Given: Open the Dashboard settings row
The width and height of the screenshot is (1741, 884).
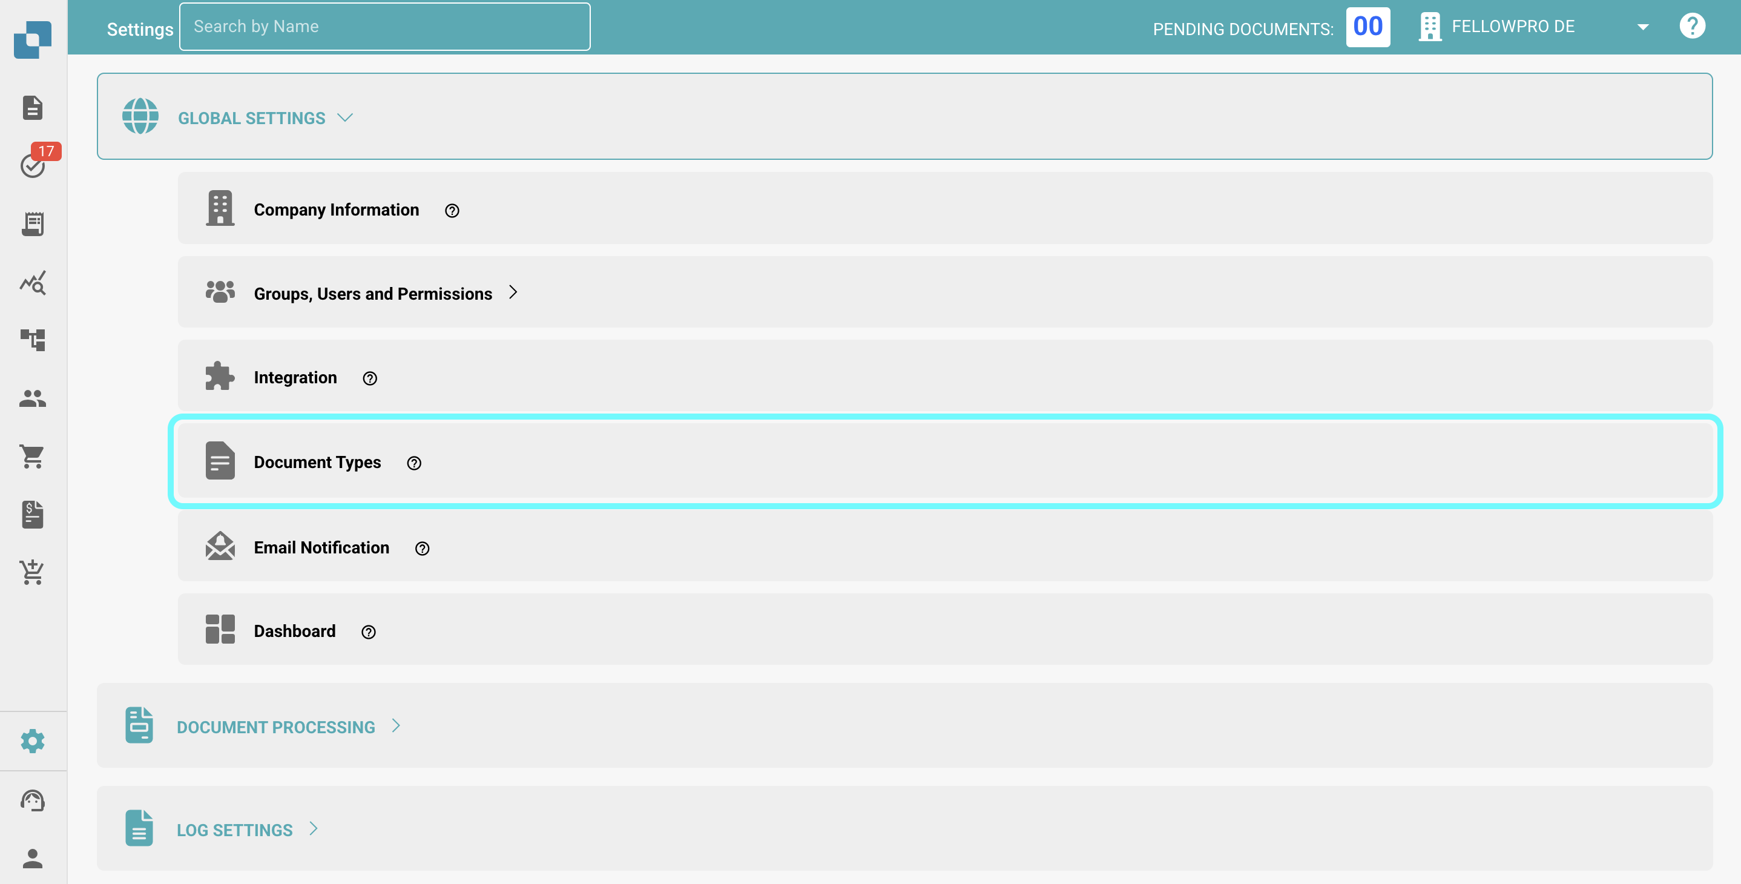Looking at the screenshot, I should point(295,632).
